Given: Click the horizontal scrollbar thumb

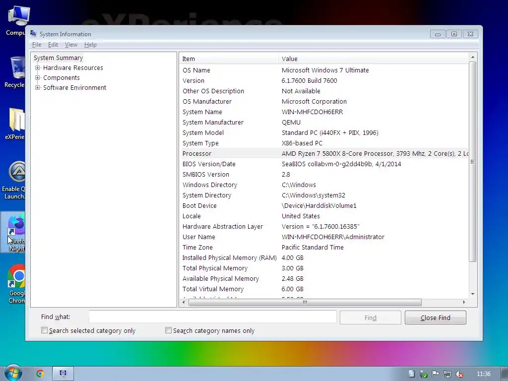Looking at the screenshot, I should click(x=305, y=302).
